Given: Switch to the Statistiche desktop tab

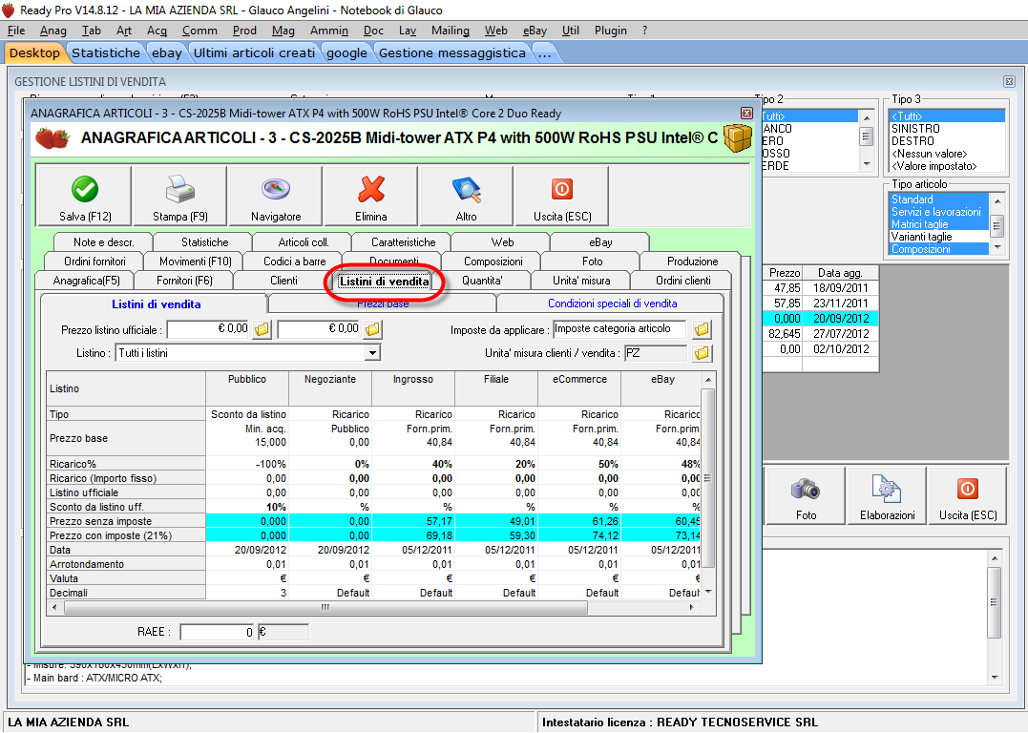Looking at the screenshot, I should click(x=105, y=52).
